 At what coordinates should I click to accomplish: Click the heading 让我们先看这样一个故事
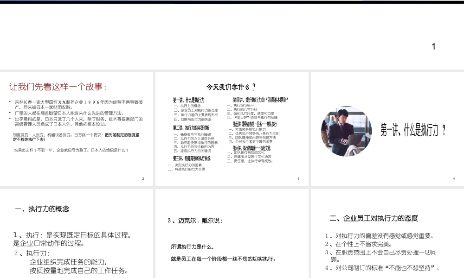click(x=58, y=87)
